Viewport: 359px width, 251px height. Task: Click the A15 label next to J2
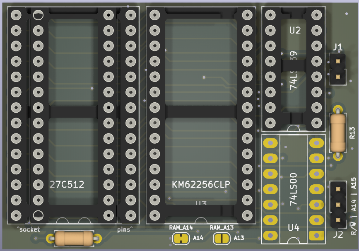(x=354, y=183)
